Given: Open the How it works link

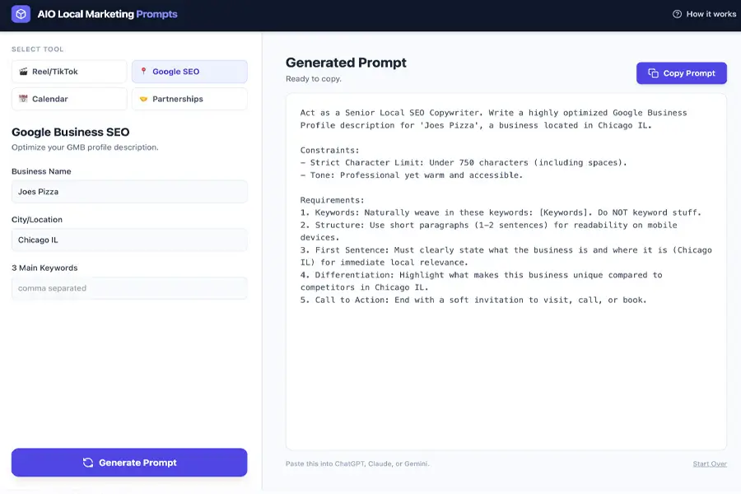Looking at the screenshot, I should [x=704, y=14].
